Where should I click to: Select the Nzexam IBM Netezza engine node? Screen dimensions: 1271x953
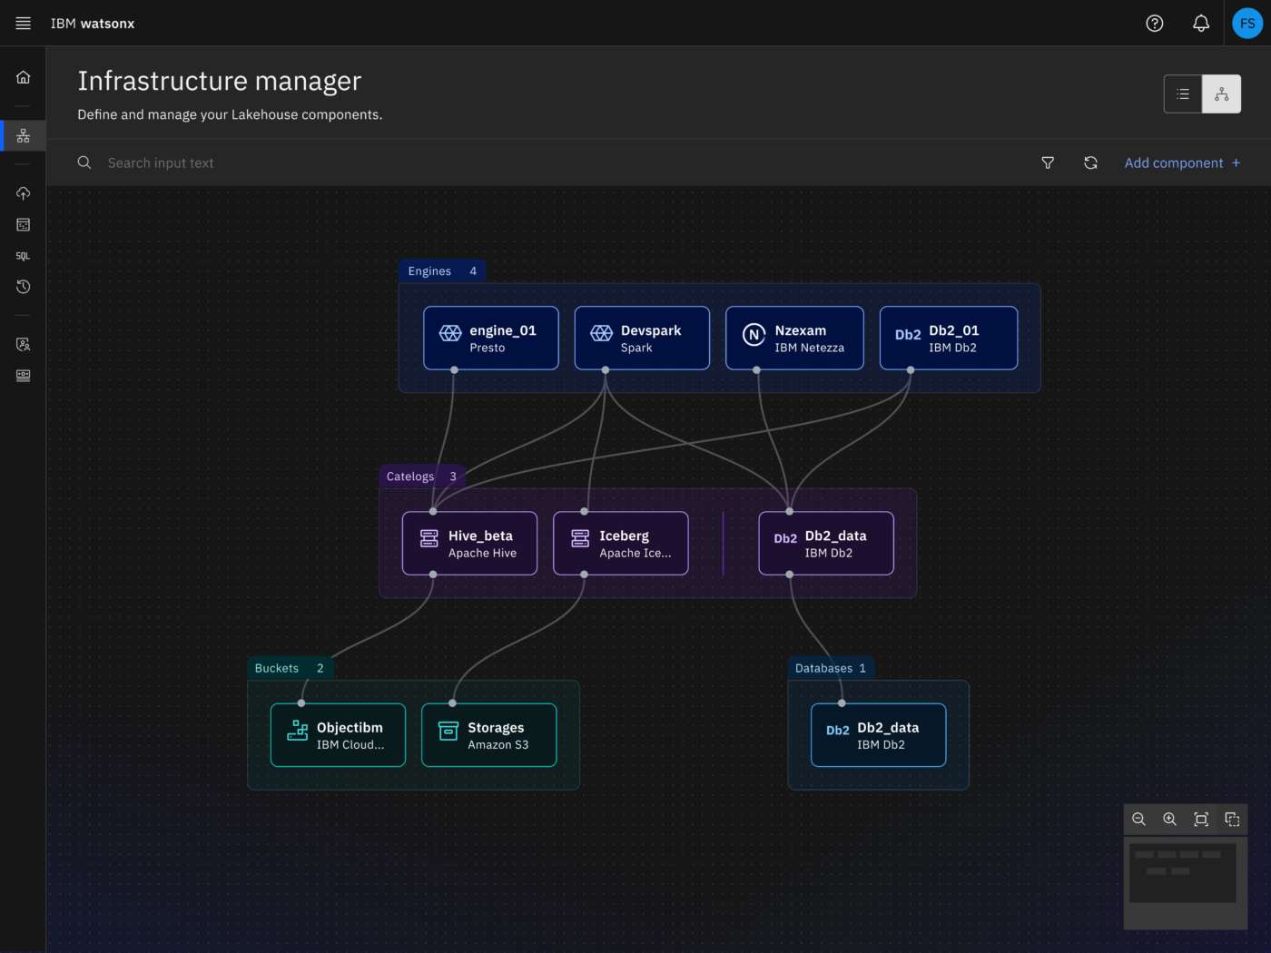(x=794, y=339)
